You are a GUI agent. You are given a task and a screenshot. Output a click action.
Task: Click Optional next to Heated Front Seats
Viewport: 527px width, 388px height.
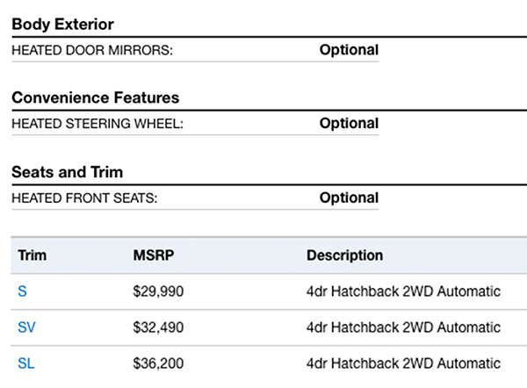[x=349, y=198]
